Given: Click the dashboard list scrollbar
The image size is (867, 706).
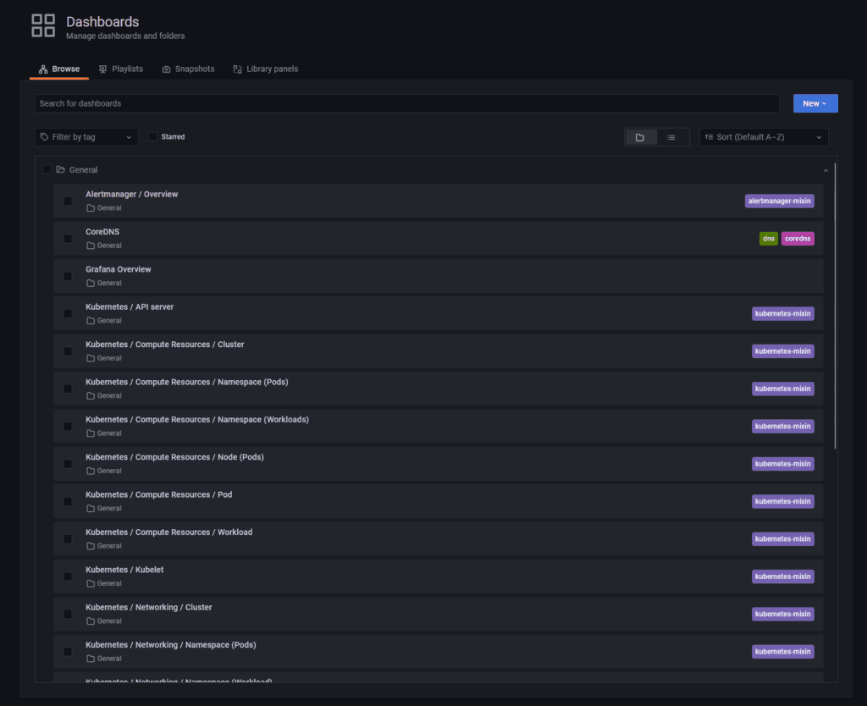Looking at the screenshot, I should pyautogui.click(x=835, y=306).
